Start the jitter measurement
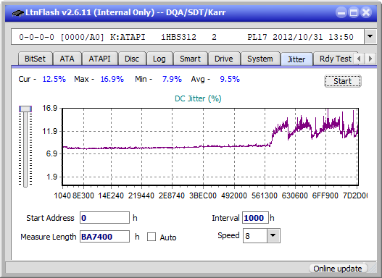Viewport: 382px width, 278px height. point(343,81)
